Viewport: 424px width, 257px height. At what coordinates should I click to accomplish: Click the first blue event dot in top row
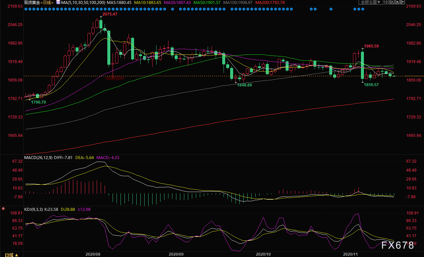[26, 9]
